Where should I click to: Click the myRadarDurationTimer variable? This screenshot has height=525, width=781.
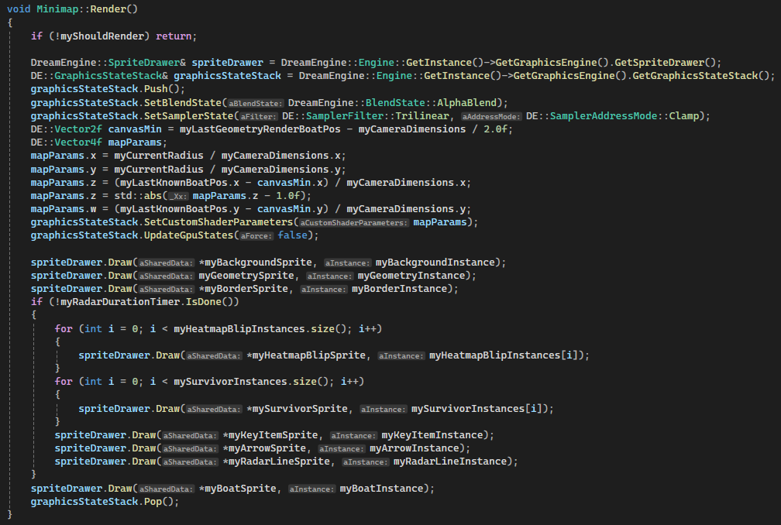pyautogui.click(x=120, y=301)
